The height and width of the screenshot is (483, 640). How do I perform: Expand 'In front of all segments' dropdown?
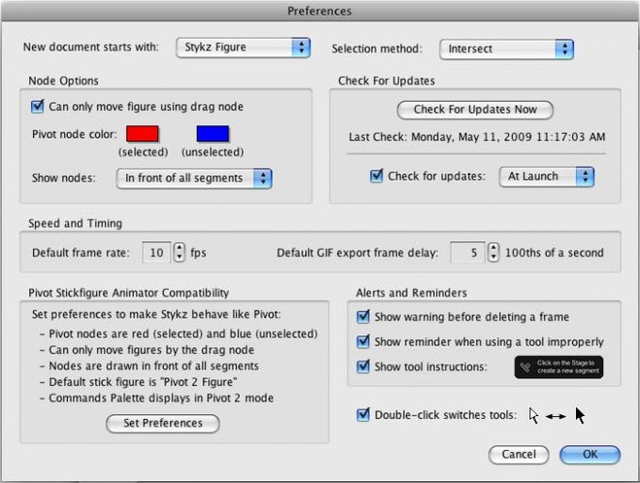194,179
